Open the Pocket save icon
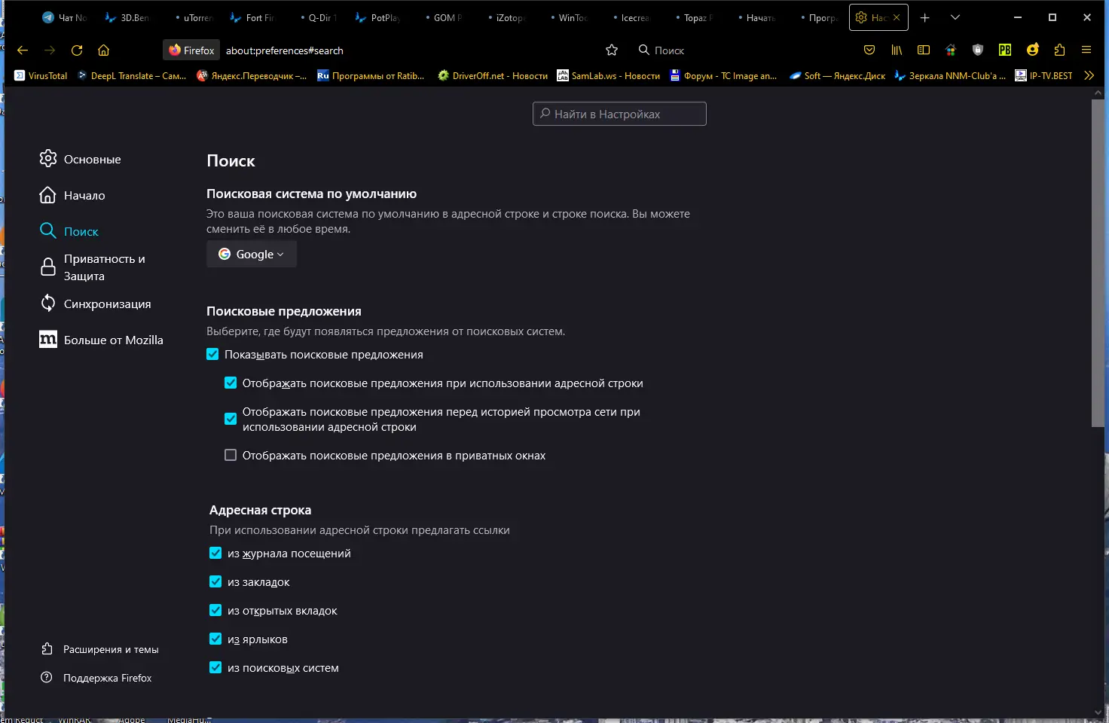Image resolution: width=1109 pixels, height=723 pixels. click(x=869, y=50)
